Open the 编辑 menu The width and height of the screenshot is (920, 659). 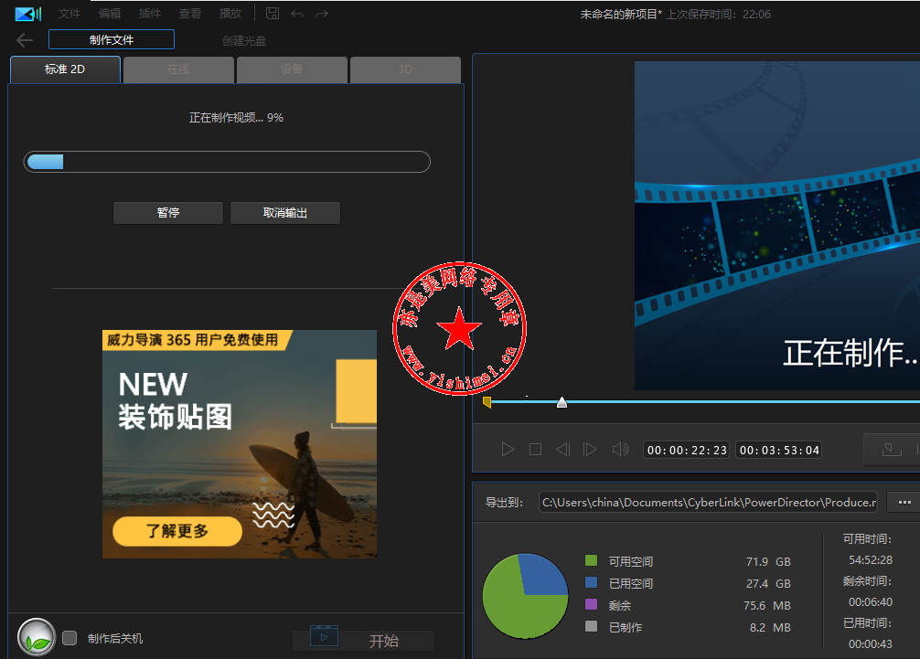pos(110,14)
